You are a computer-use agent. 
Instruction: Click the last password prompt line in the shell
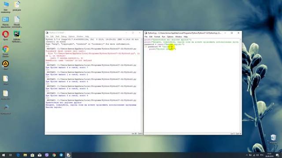[x=54, y=107]
